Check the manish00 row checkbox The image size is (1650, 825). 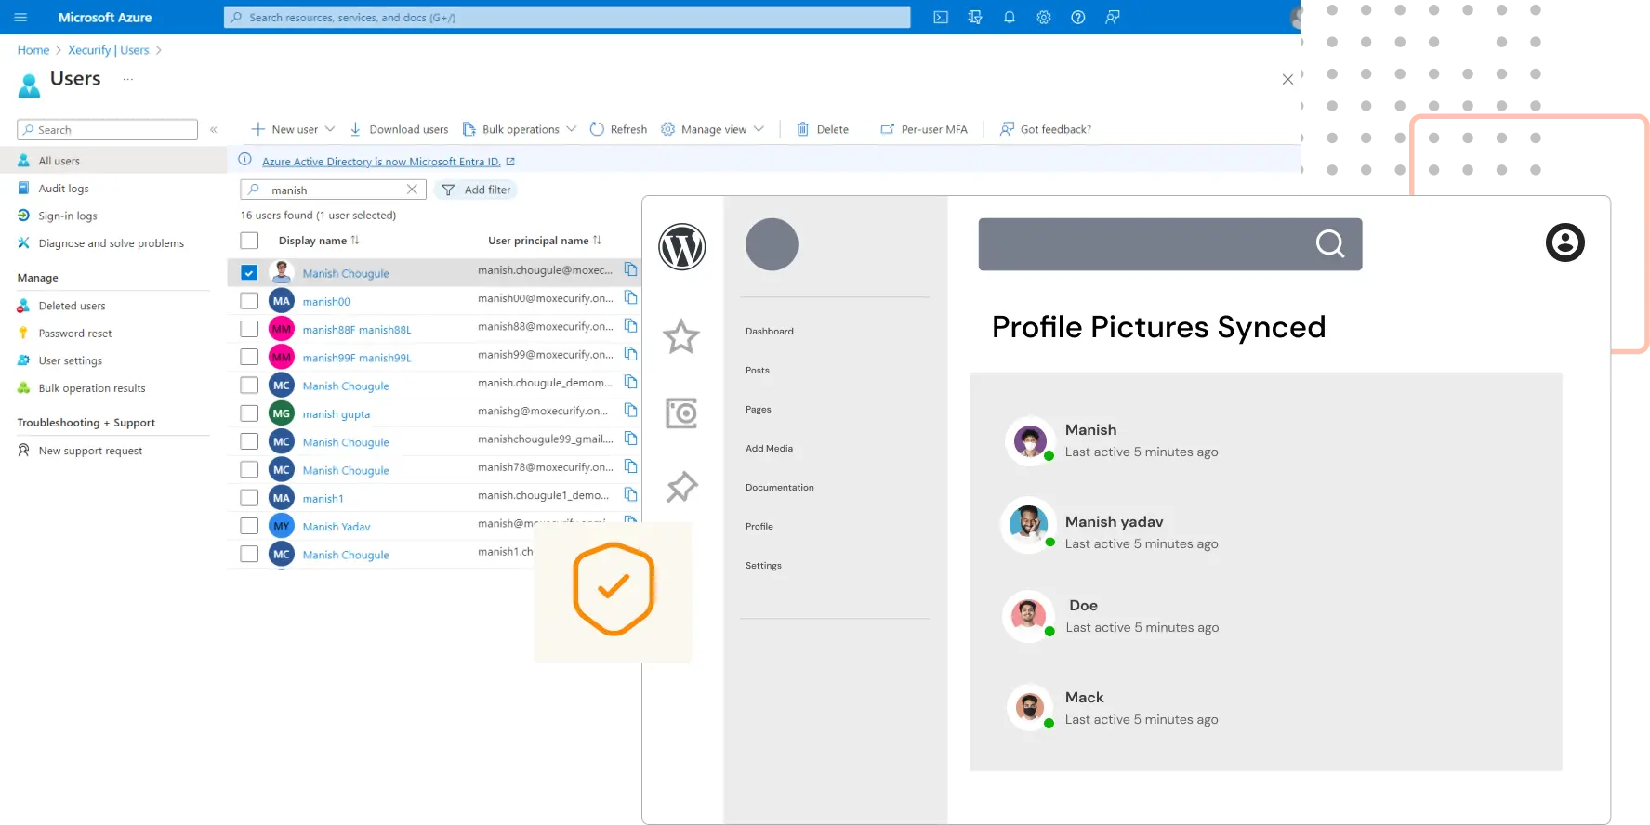249,301
